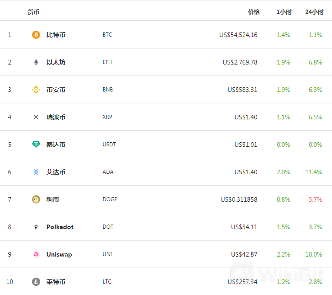Viewport: 332px width, 295px height.
Task: Click the XRP cross-shaped icon
Action: coord(36,117)
